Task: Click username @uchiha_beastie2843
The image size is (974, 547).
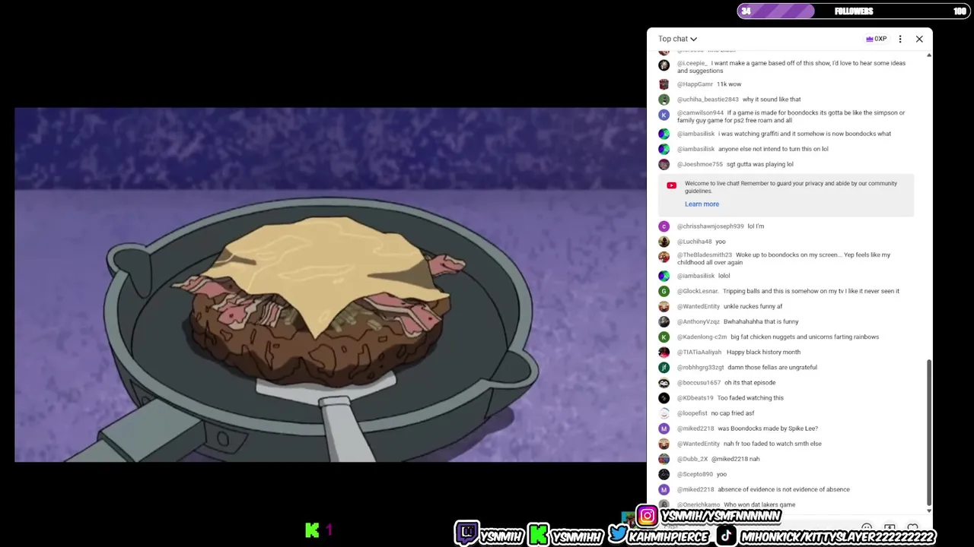Action: click(708, 100)
